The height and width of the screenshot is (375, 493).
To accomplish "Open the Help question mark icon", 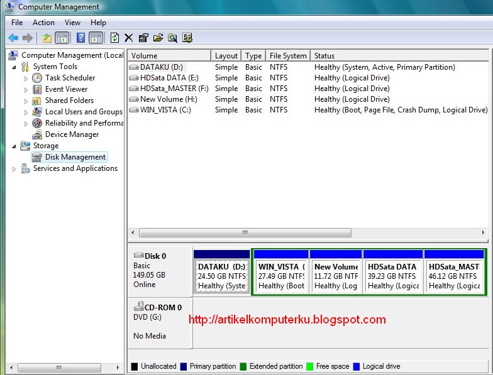I will coord(80,38).
